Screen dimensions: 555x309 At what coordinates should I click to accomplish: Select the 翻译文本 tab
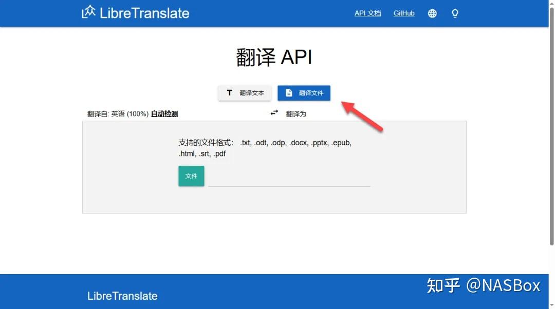coord(245,93)
